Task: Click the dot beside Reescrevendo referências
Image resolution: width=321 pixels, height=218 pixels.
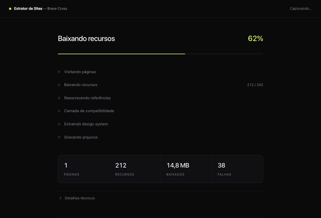Action: tap(59, 98)
